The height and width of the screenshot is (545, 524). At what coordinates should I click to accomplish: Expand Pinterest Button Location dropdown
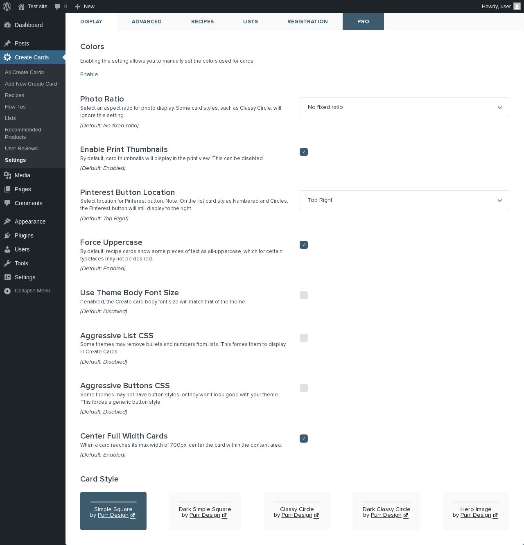coord(404,200)
